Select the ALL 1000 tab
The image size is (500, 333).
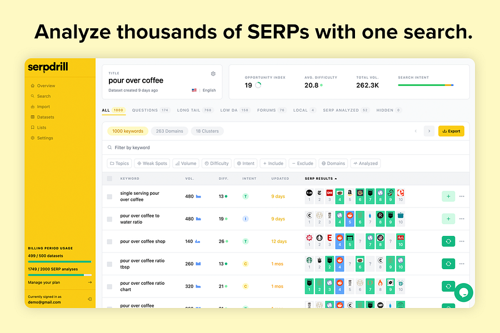(x=113, y=110)
